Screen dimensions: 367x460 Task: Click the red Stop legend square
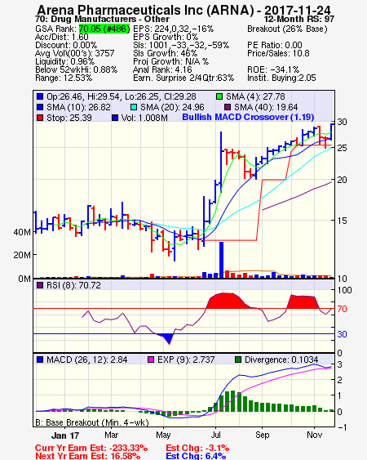click(40, 118)
